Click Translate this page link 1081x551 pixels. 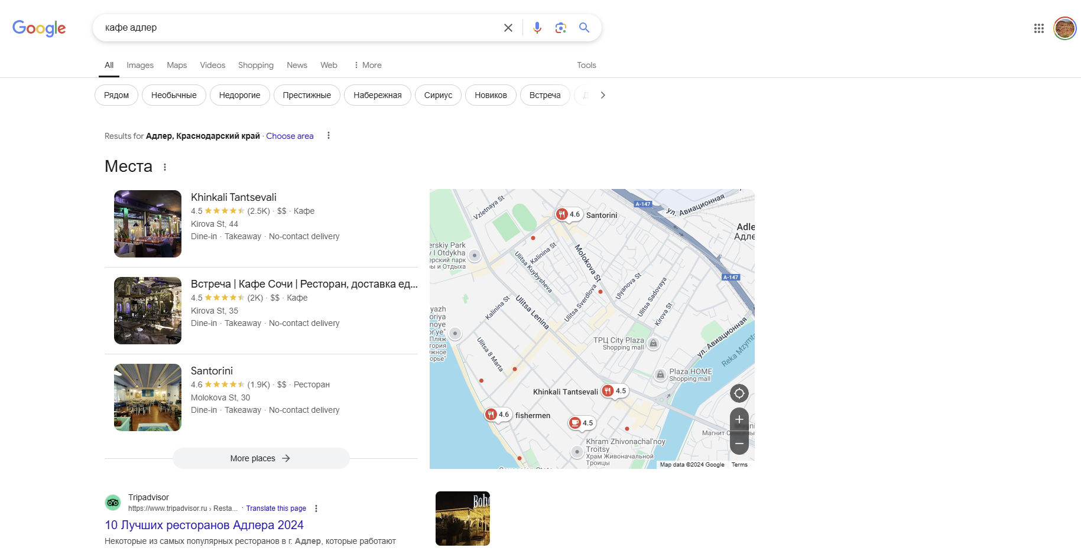point(276,508)
